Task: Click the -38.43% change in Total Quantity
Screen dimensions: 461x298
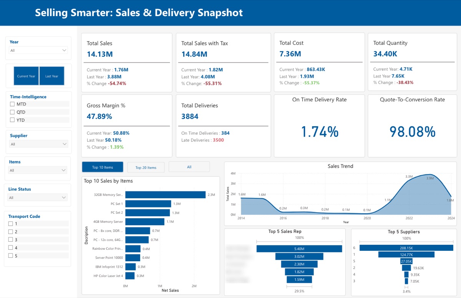Action: (x=405, y=82)
